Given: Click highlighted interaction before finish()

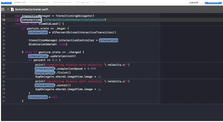Looking at the screenshot, I should [44, 73].
